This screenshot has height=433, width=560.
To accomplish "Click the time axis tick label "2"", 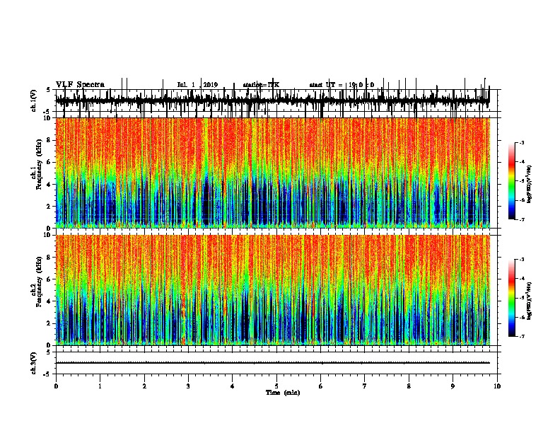I will 144,386.
